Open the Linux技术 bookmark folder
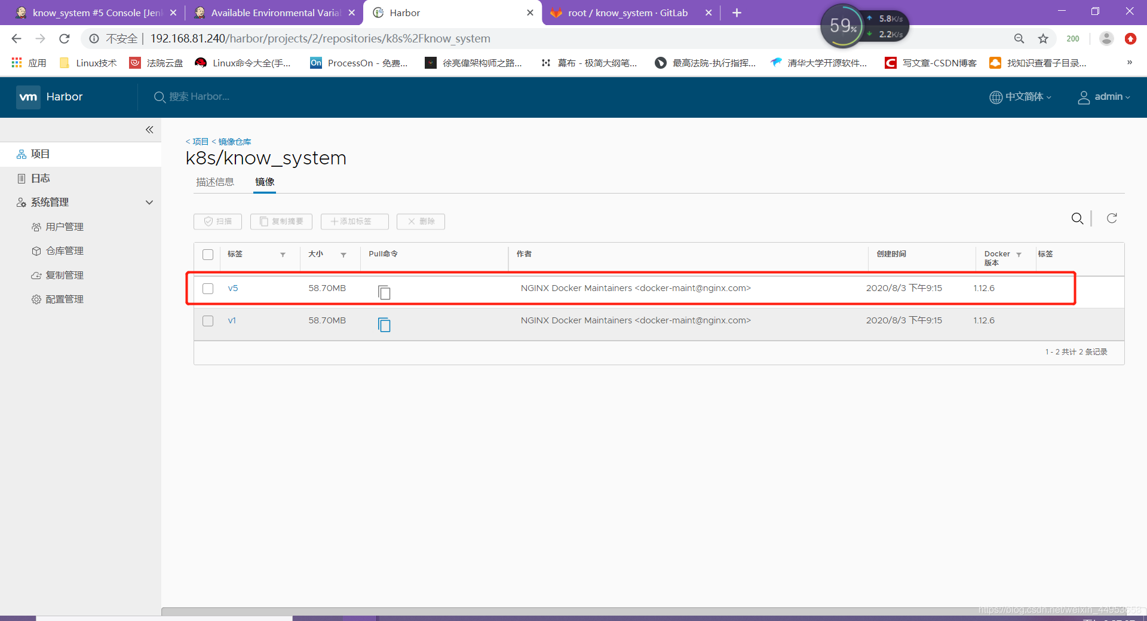The width and height of the screenshot is (1147, 621). click(88, 63)
